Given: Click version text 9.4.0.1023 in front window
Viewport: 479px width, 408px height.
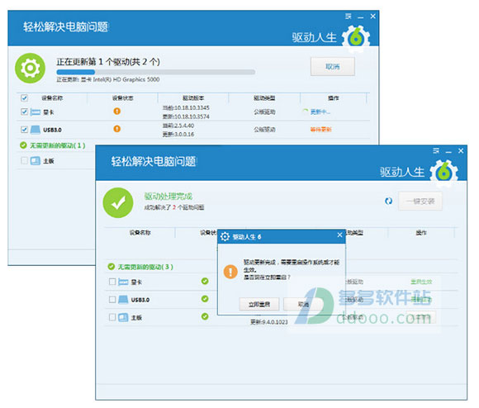Looking at the screenshot, I should [275, 322].
